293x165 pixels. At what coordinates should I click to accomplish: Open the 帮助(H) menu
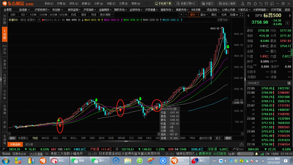click(136, 3)
